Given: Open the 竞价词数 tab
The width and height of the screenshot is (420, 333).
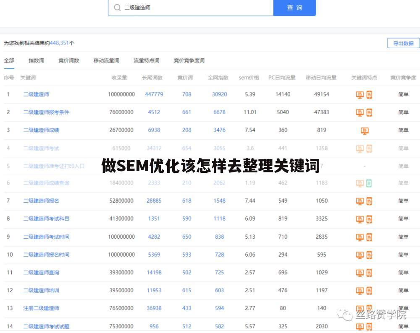Looking at the screenshot, I should coord(69,60).
